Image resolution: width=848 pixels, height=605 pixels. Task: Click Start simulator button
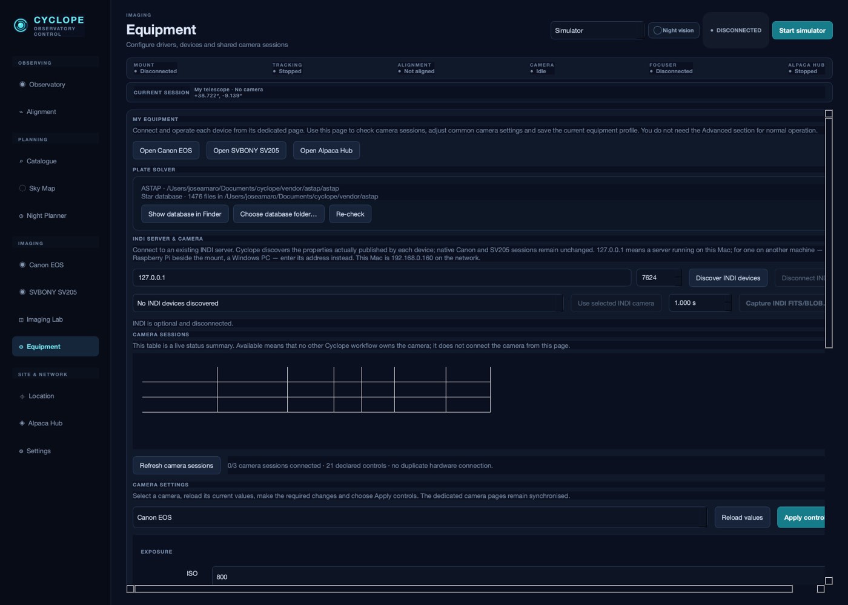click(802, 30)
